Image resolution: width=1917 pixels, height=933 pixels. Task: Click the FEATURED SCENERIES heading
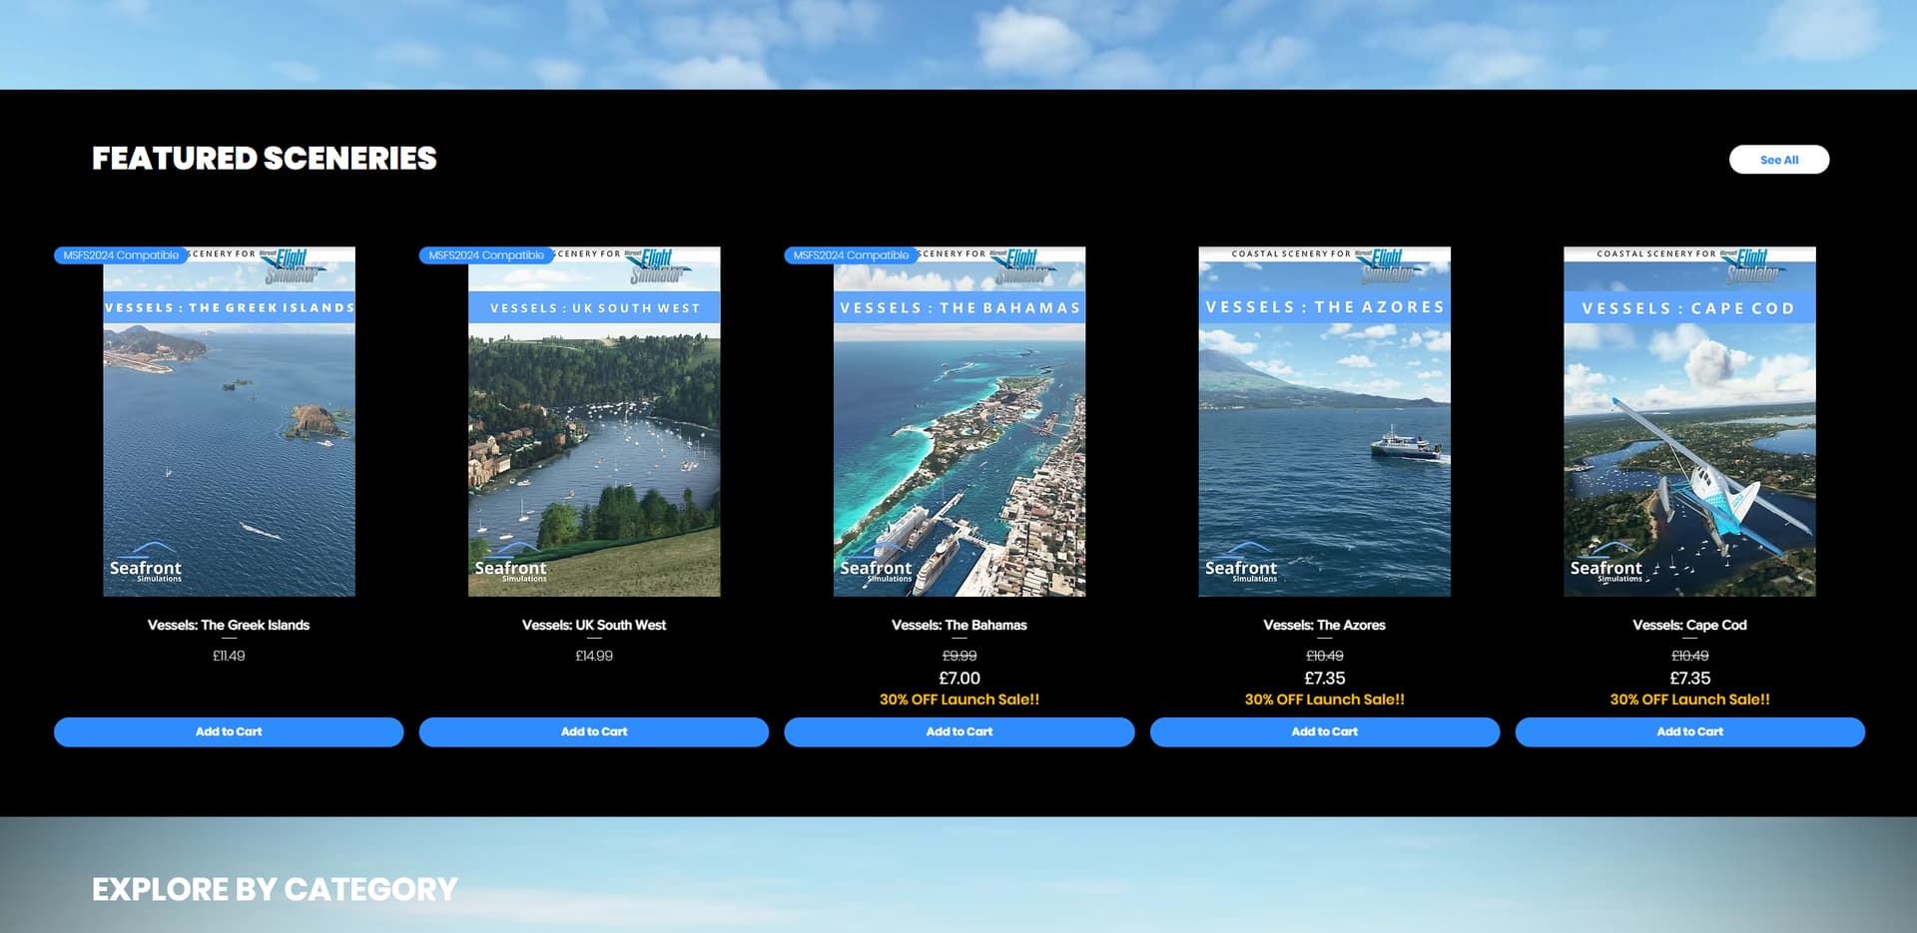[x=265, y=159]
